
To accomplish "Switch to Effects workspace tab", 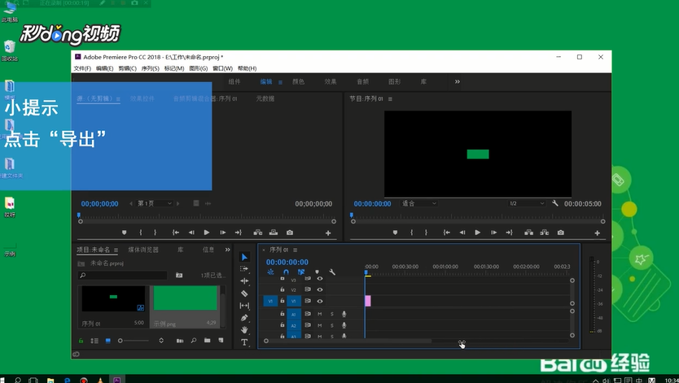I will [x=331, y=81].
